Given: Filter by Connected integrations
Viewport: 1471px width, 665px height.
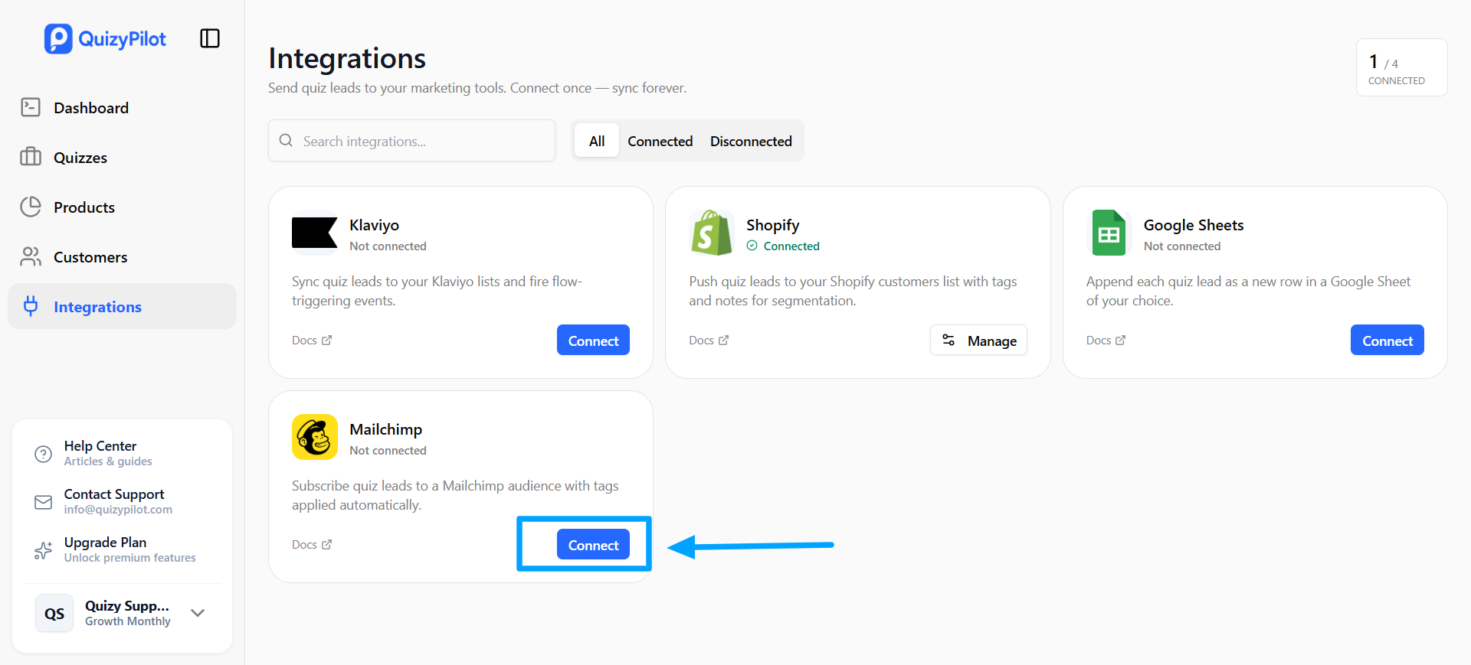Looking at the screenshot, I should click(660, 141).
